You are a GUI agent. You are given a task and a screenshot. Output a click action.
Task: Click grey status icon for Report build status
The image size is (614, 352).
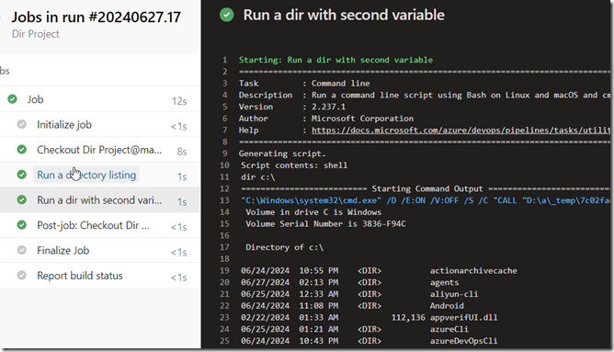pyautogui.click(x=22, y=275)
